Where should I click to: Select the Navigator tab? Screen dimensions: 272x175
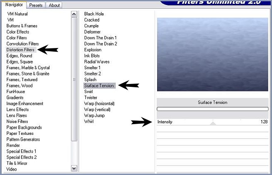(x=14, y=5)
